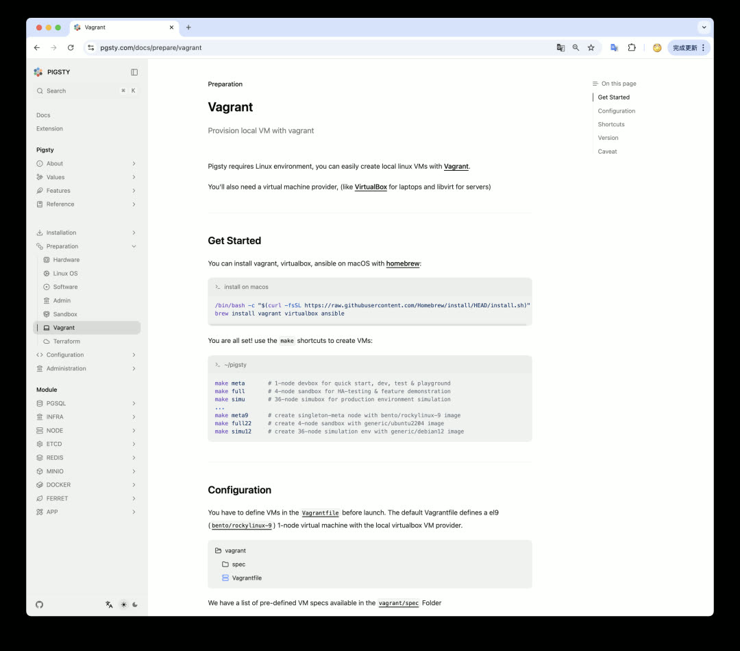
Task: Open the browser extensions puzzle icon
Action: tap(632, 48)
